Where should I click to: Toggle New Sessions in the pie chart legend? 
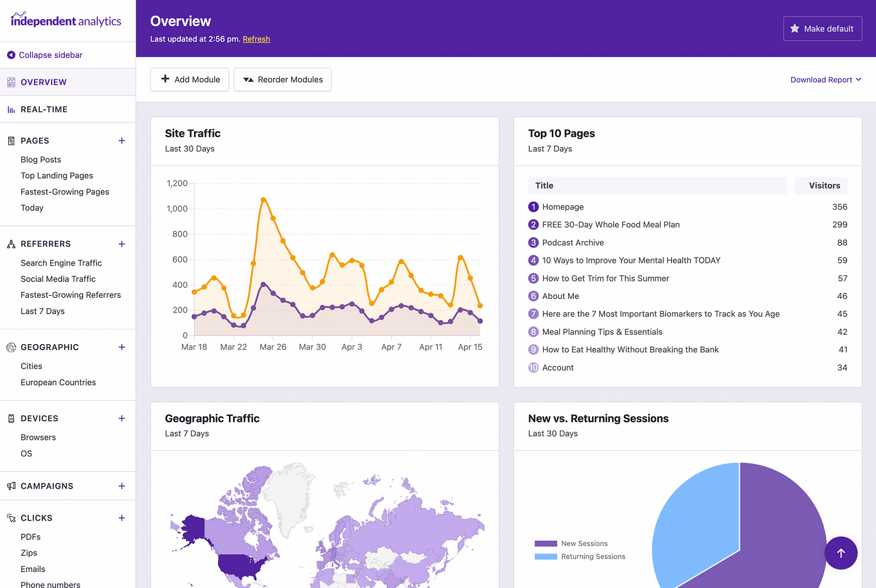point(584,543)
